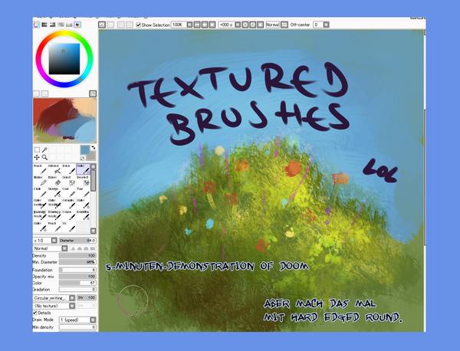460x351 pixels.
Task: Toggle the Color Wheel panel icon
Action: 36,25
